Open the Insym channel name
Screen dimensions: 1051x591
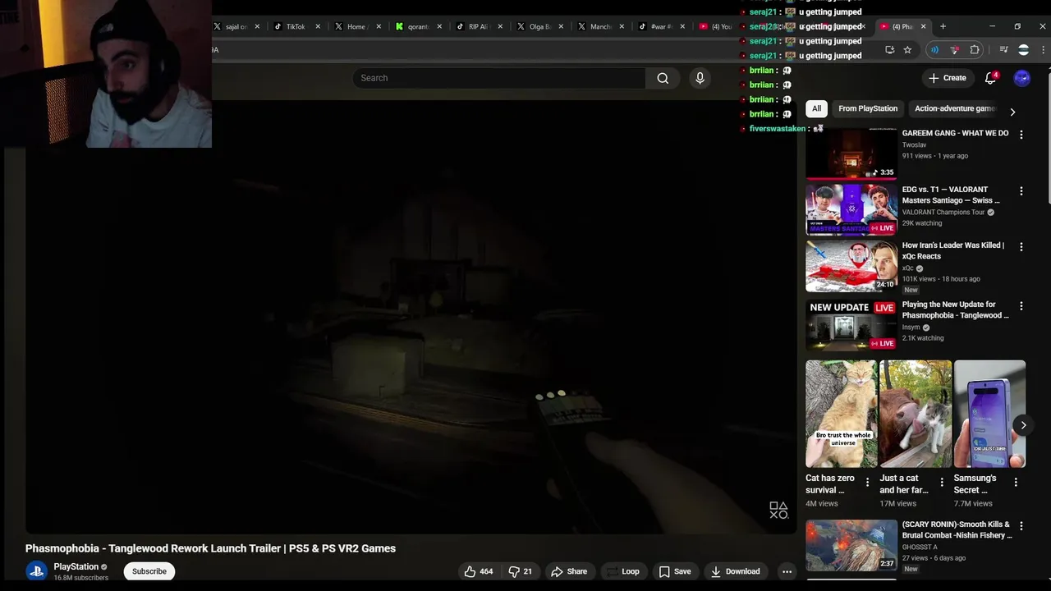pyautogui.click(x=911, y=327)
